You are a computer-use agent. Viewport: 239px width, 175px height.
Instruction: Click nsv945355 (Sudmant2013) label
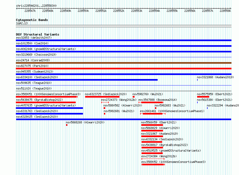(x=35, y=72)
